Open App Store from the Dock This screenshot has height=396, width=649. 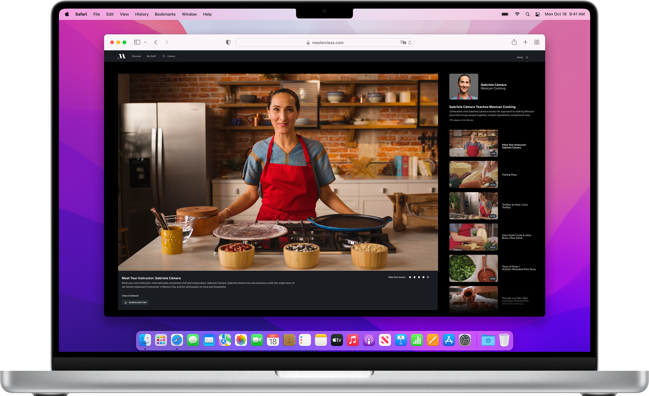coord(449,340)
